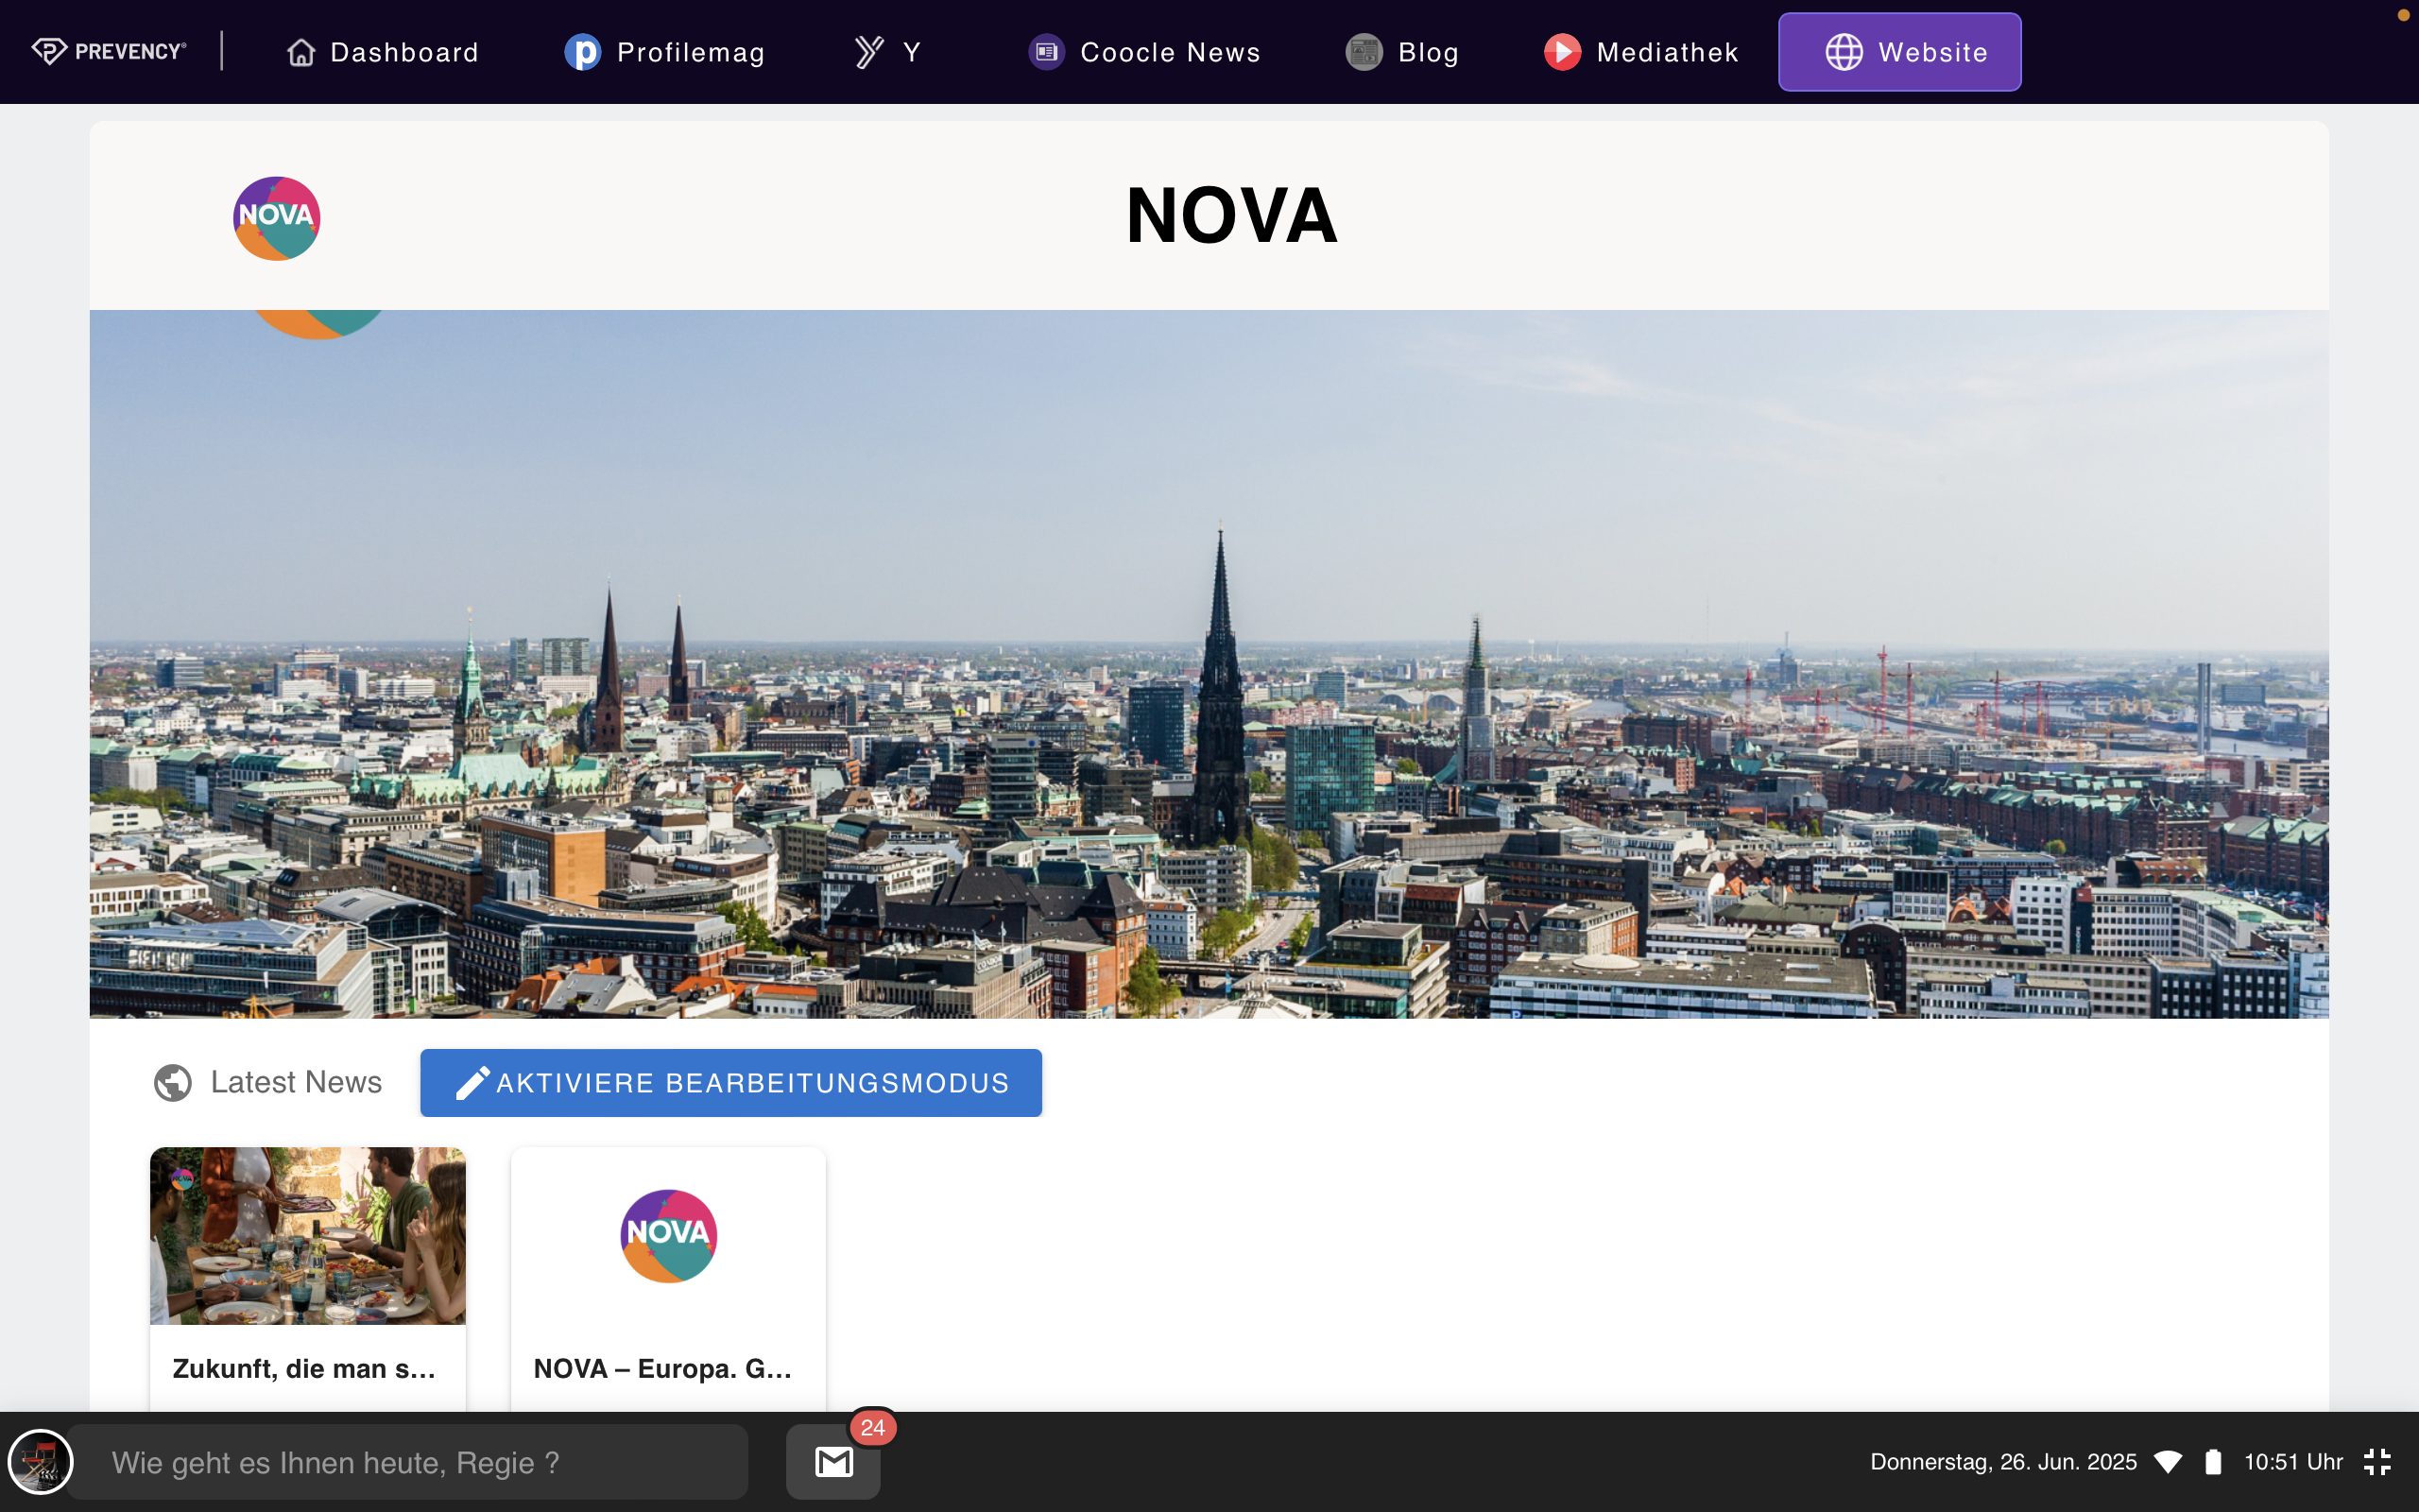Focus the "Wie geht es Ihnen heute" input
The height and width of the screenshot is (1512, 2419).
pos(408,1462)
